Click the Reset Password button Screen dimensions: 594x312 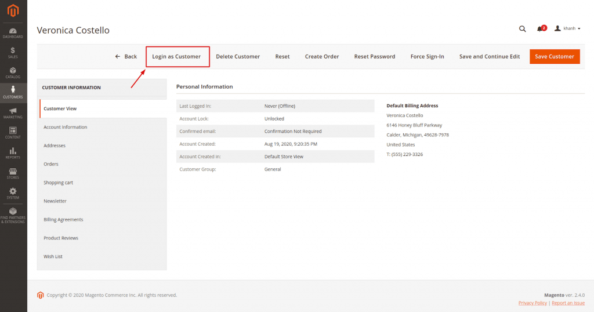[375, 56]
